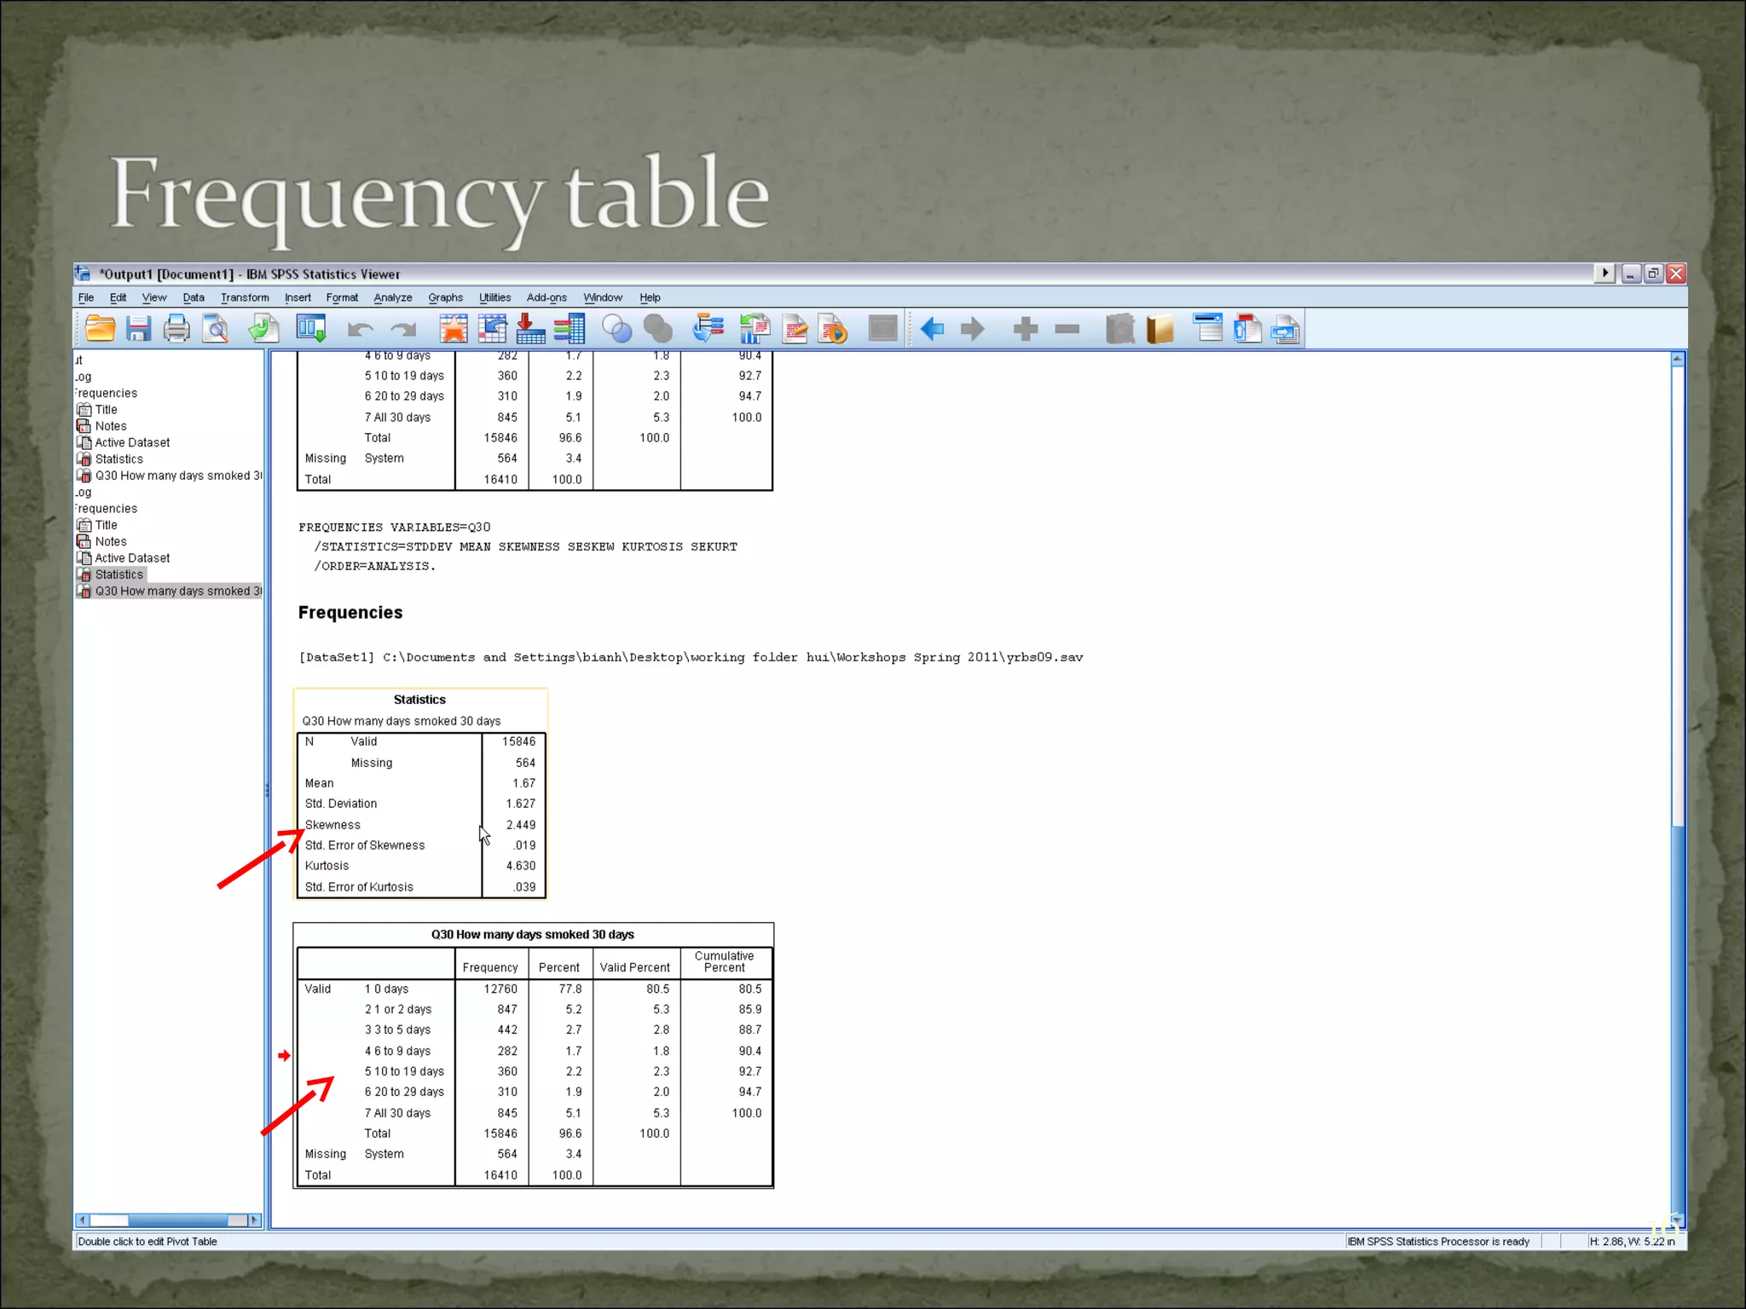
Task: Click the Promote left blue arrow
Action: point(932,328)
